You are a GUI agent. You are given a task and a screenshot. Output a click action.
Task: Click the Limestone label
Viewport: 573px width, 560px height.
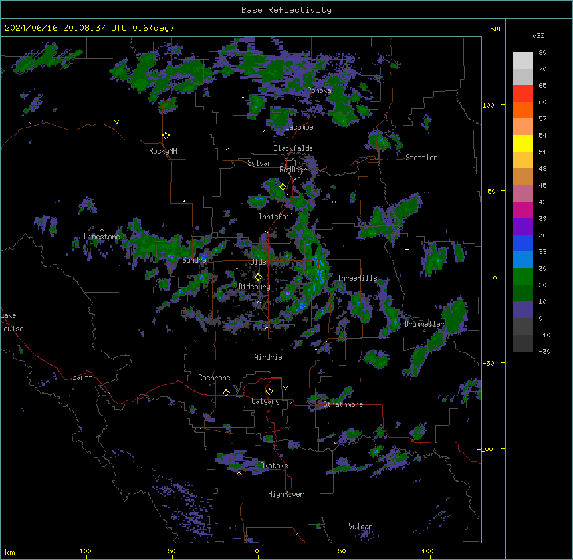(102, 237)
